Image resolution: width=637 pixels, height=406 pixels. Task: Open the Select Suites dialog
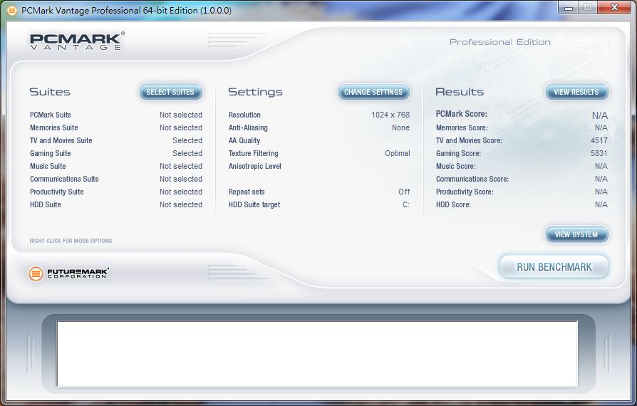pyautogui.click(x=170, y=92)
